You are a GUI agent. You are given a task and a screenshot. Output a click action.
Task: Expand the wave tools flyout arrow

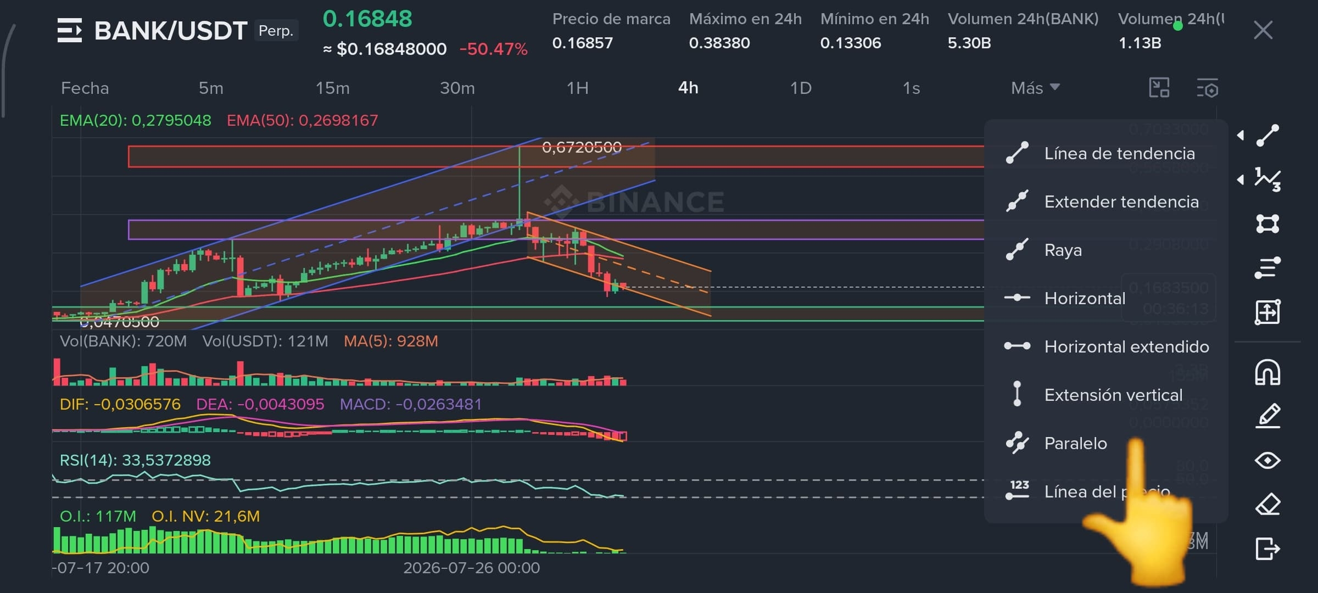tap(1241, 180)
